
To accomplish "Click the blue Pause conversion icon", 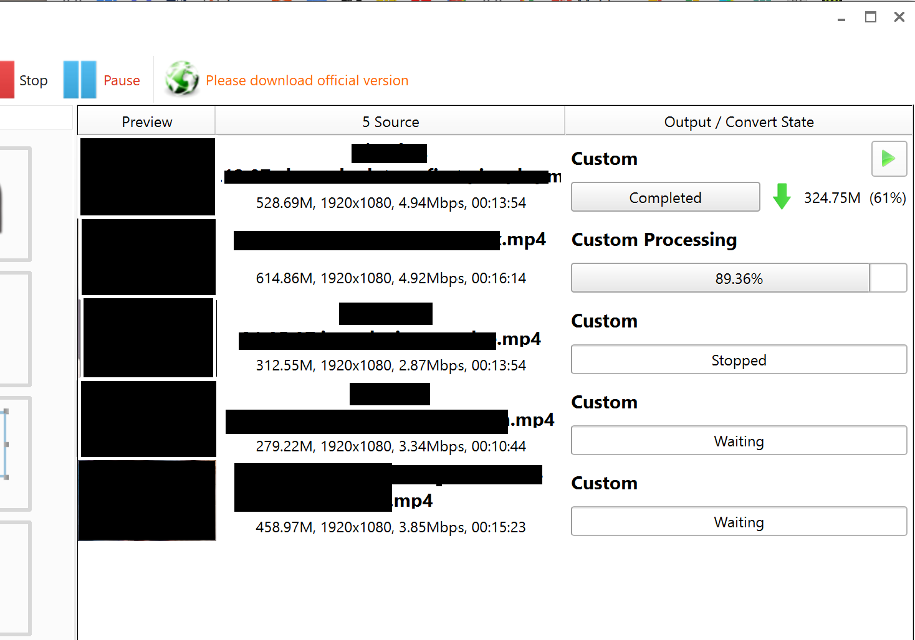I will click(79, 79).
